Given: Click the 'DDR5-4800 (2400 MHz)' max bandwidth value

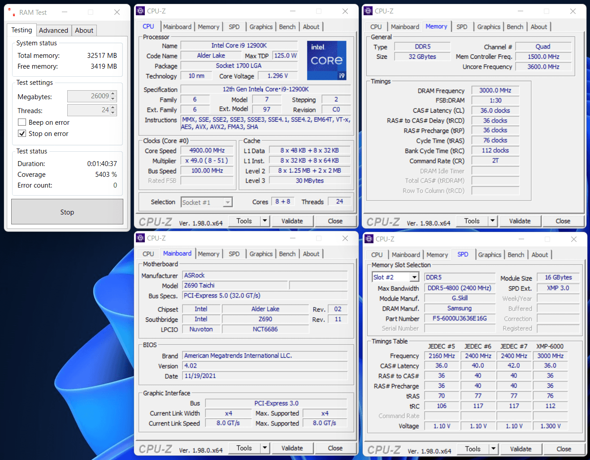Looking at the screenshot, I should pyautogui.click(x=460, y=288).
